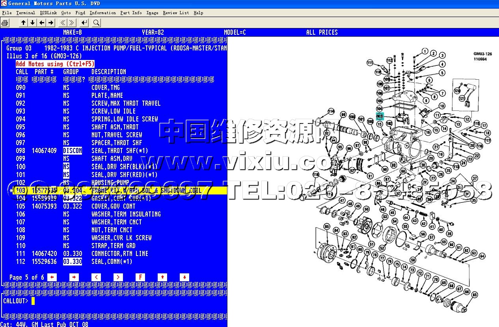Open the D2DLink menu
This screenshot has height=327, width=499.
click(x=48, y=13)
